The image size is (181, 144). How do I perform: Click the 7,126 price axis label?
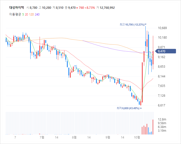coord(161,96)
